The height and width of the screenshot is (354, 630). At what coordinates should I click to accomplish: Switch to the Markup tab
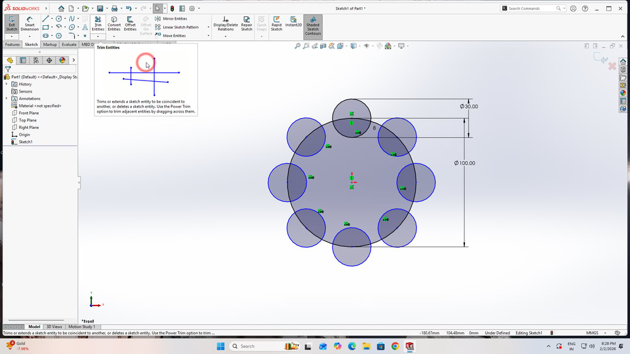point(50,45)
